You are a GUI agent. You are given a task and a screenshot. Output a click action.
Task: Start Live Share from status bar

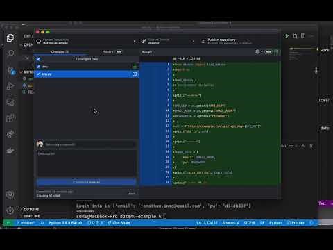click(x=119, y=223)
